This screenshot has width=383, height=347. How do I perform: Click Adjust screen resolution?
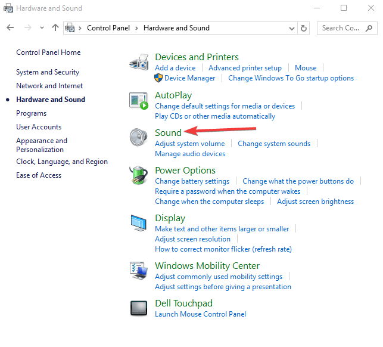point(192,239)
